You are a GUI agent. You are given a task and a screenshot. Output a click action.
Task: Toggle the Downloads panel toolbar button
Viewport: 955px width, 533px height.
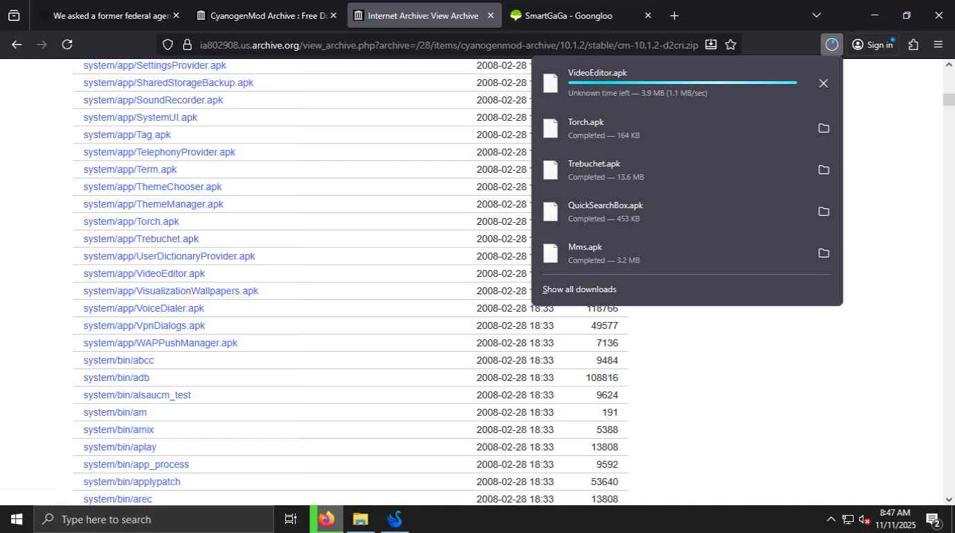click(x=831, y=44)
